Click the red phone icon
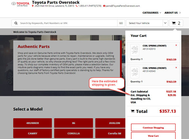This screenshot has height=139, width=189. pyautogui.click(x=76, y=6)
